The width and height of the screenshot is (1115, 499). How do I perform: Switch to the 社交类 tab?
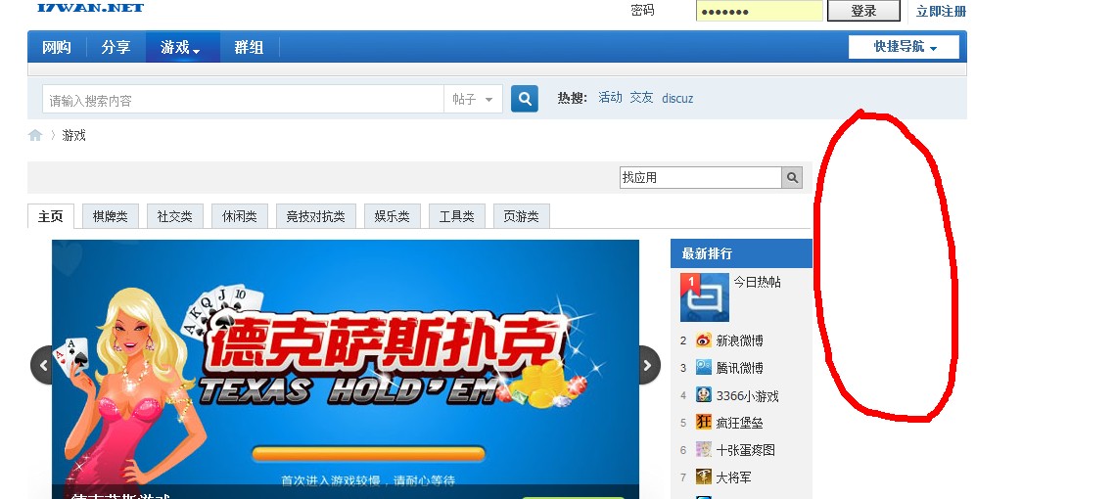tap(175, 217)
